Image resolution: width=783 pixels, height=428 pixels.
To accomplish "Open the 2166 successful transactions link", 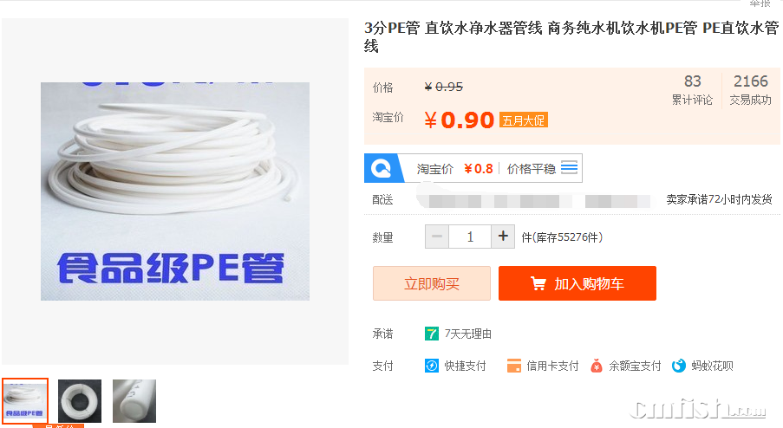I will point(751,90).
